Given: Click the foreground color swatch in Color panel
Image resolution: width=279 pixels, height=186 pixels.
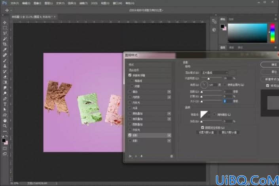Looking at the screenshot, I should click(222, 27).
